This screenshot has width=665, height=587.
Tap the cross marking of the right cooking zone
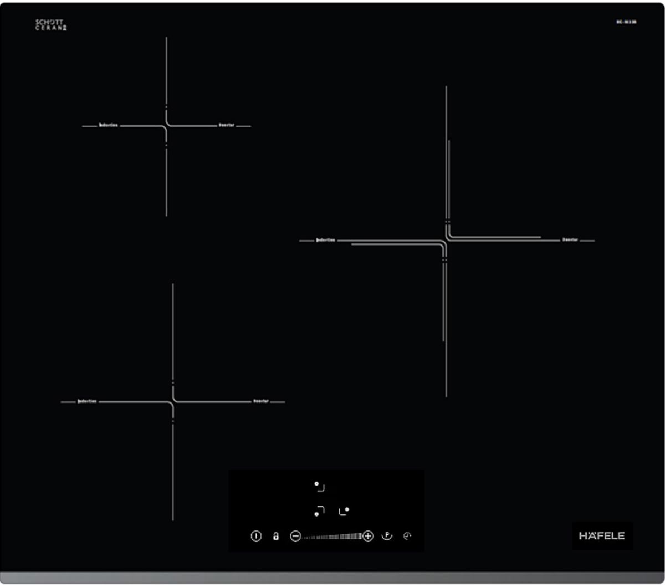[447, 239]
